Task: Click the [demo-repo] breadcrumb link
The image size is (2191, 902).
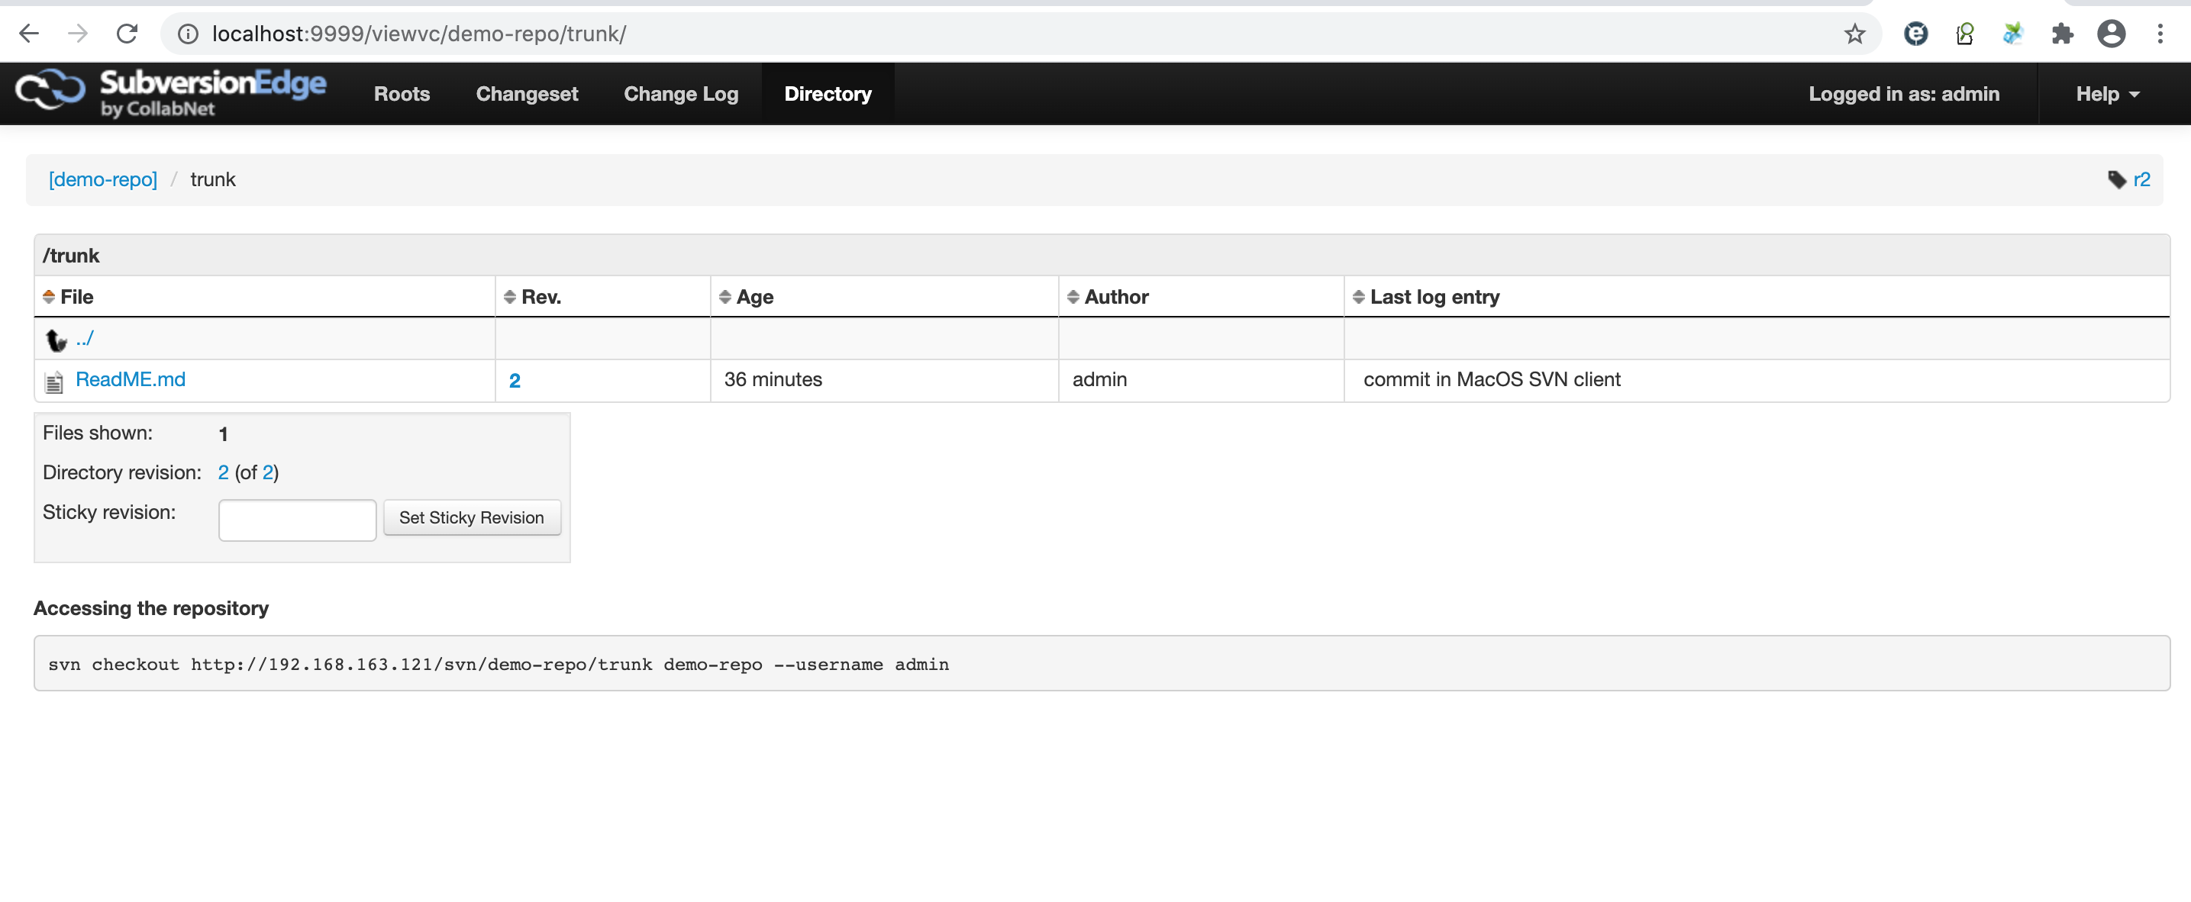Action: click(x=103, y=179)
